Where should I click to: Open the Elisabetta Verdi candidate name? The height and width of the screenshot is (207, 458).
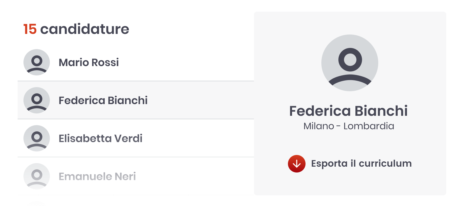tap(101, 139)
